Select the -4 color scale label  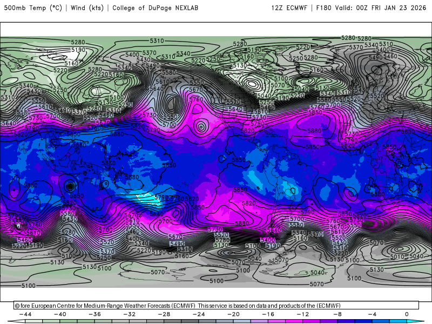[373, 314]
